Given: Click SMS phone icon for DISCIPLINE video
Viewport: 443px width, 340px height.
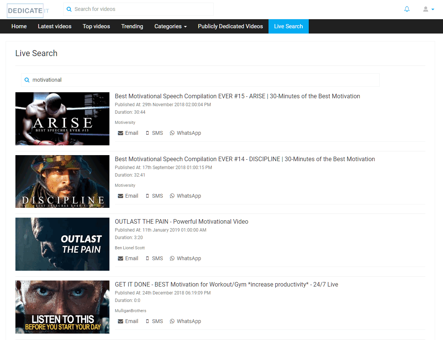Looking at the screenshot, I should click(x=147, y=196).
